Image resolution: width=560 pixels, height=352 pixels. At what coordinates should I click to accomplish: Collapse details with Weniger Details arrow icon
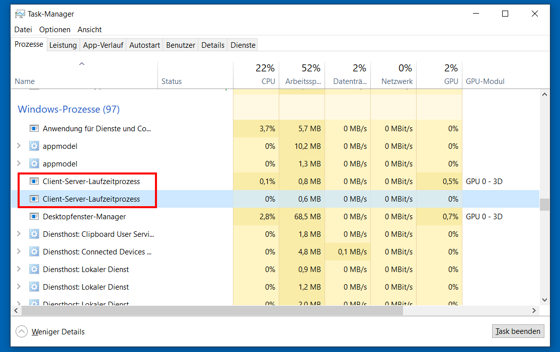coord(22,332)
